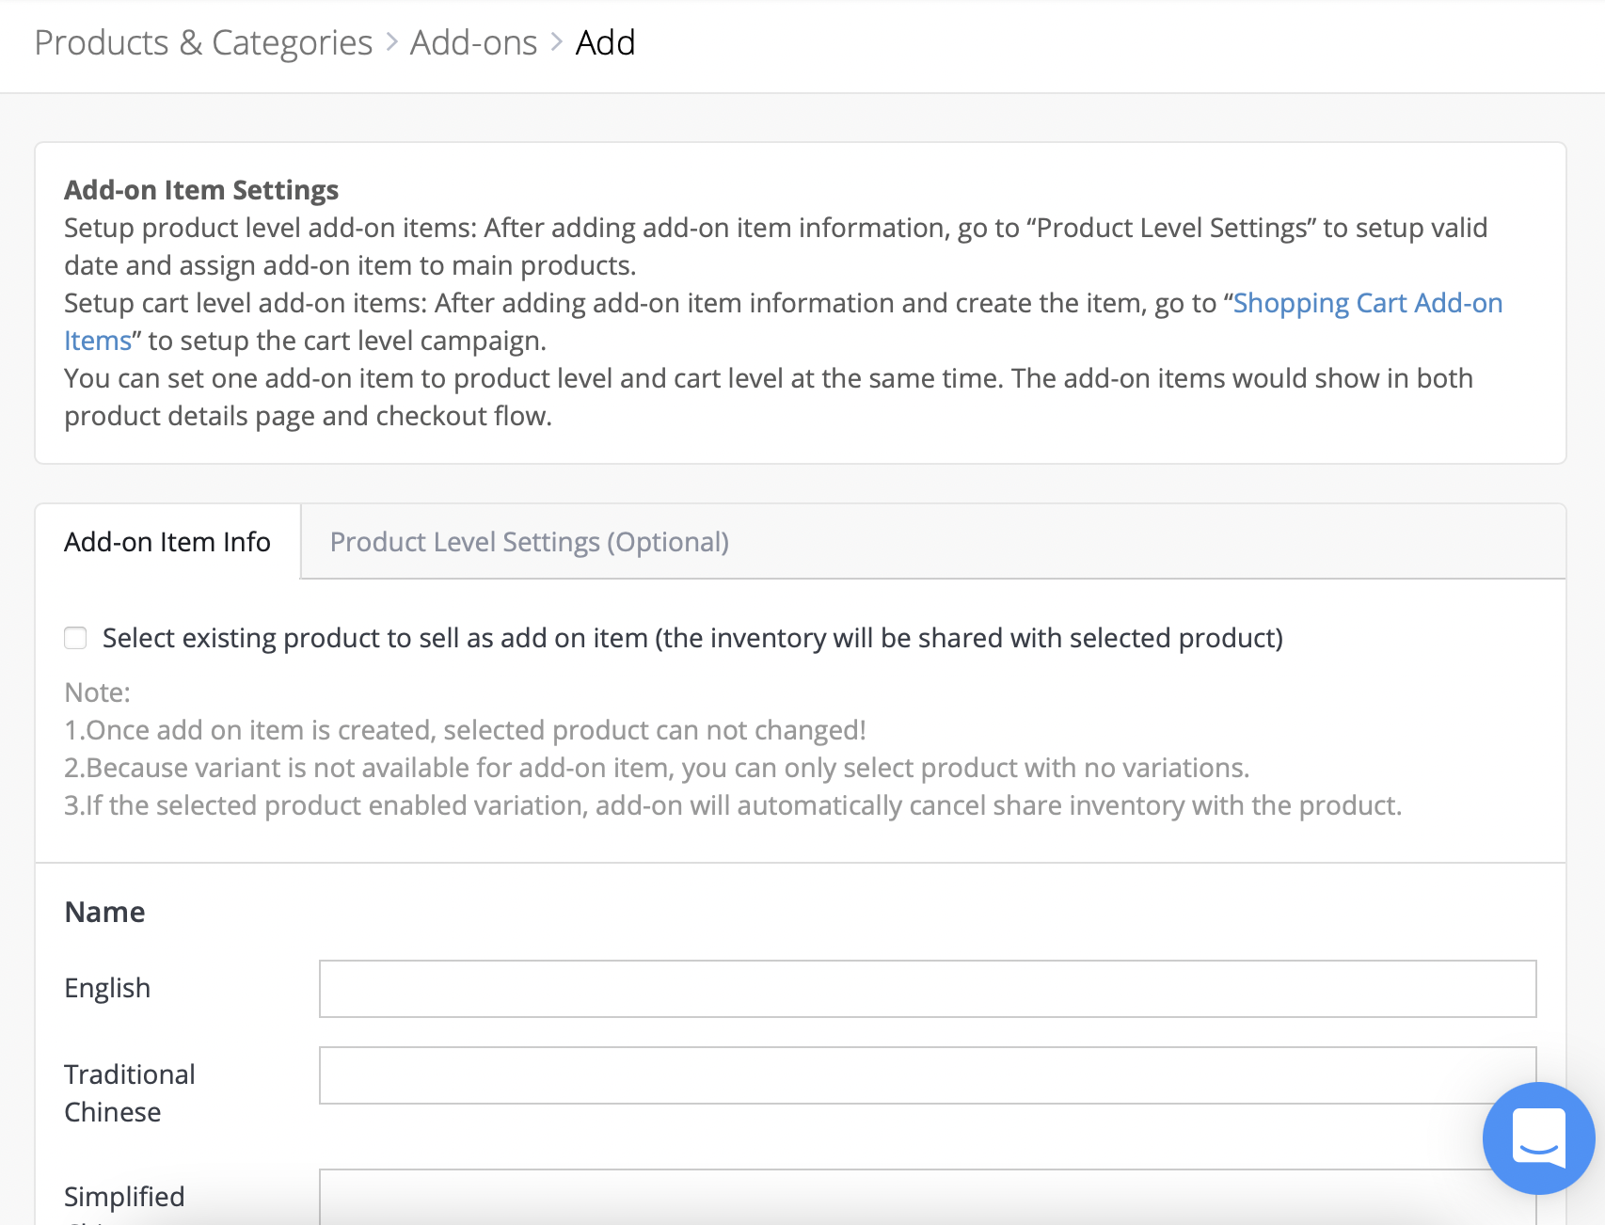The height and width of the screenshot is (1225, 1605).
Task: Switch to Product Level Settings (Optional) tab
Action: pyautogui.click(x=530, y=542)
